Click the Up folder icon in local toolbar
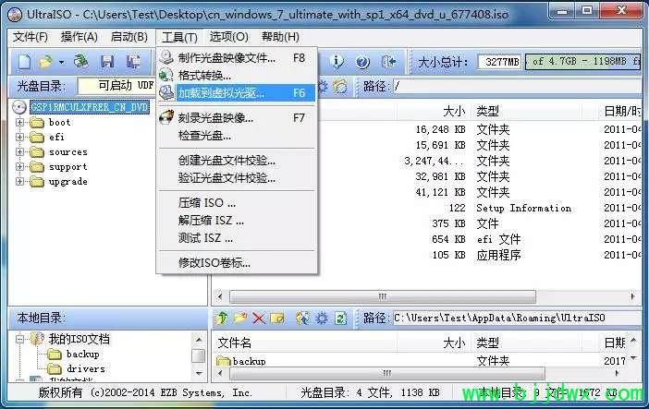The image size is (649, 409). 222,318
